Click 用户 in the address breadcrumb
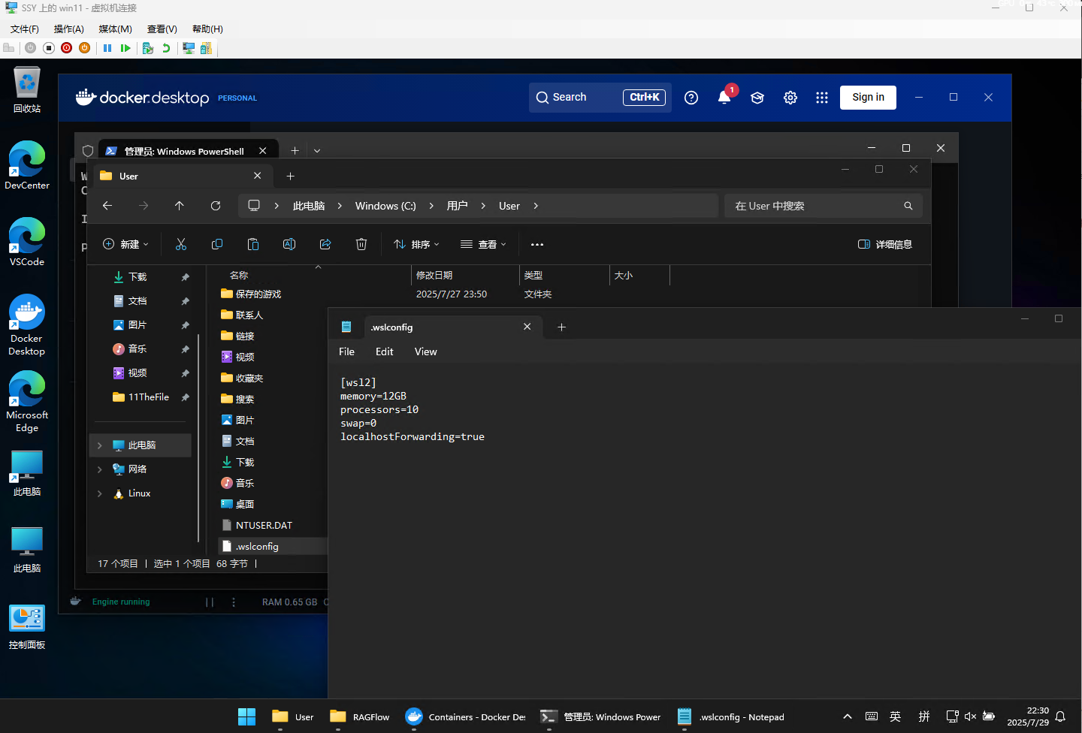Image resolution: width=1082 pixels, height=733 pixels. [x=457, y=206]
